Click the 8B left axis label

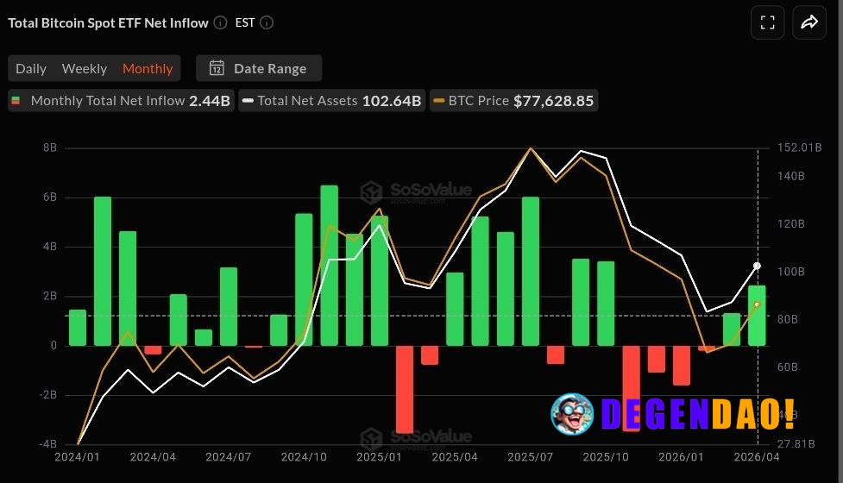(50, 147)
